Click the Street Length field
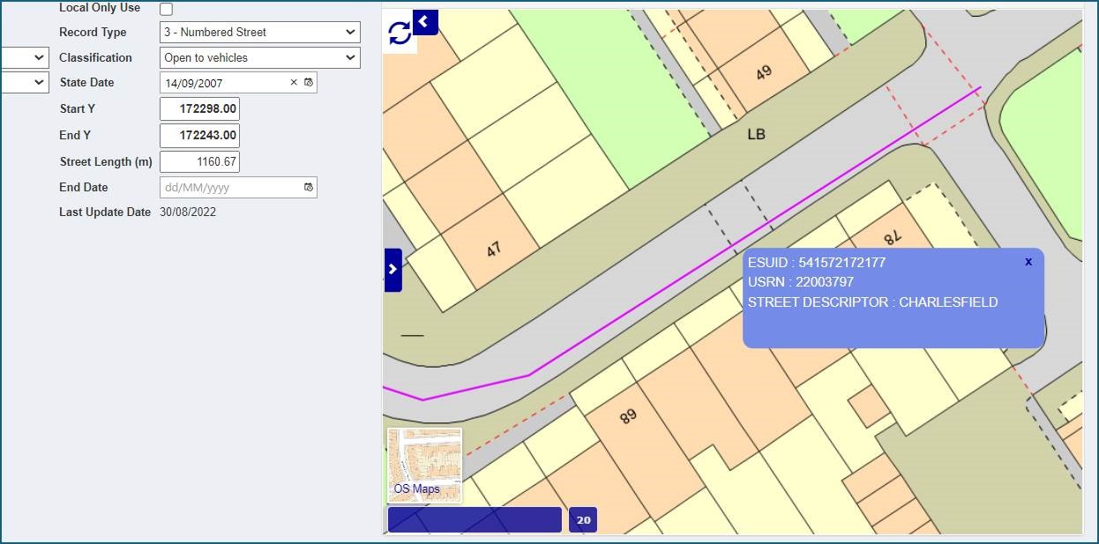The width and height of the screenshot is (1099, 544). 199,162
